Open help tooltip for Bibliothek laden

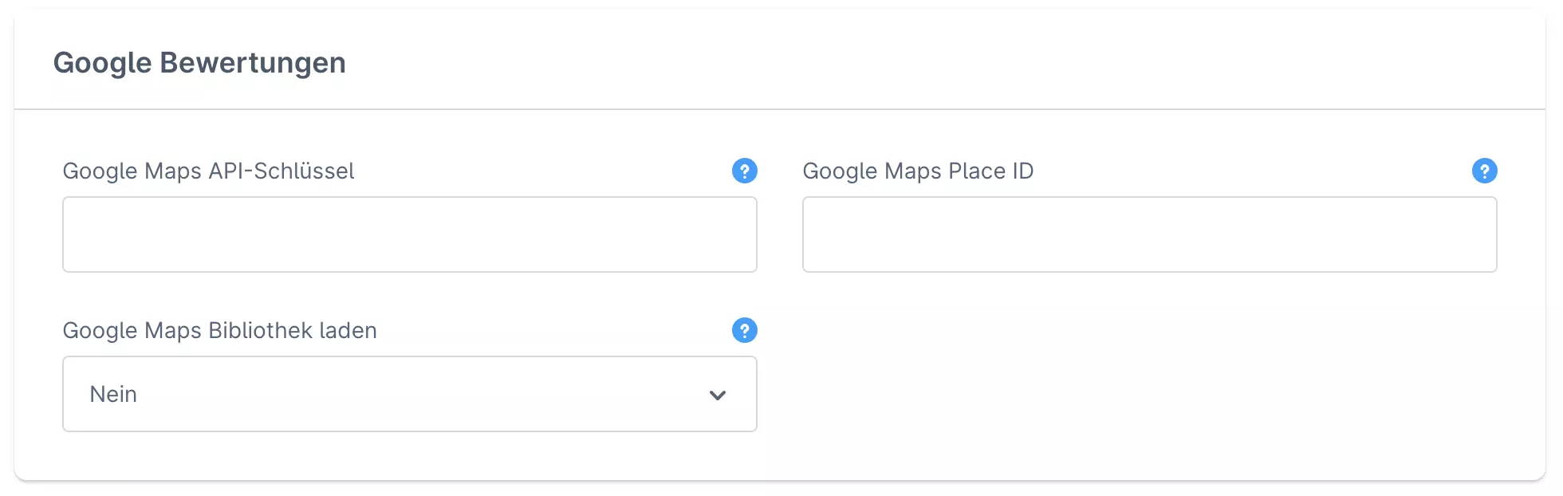tap(744, 330)
